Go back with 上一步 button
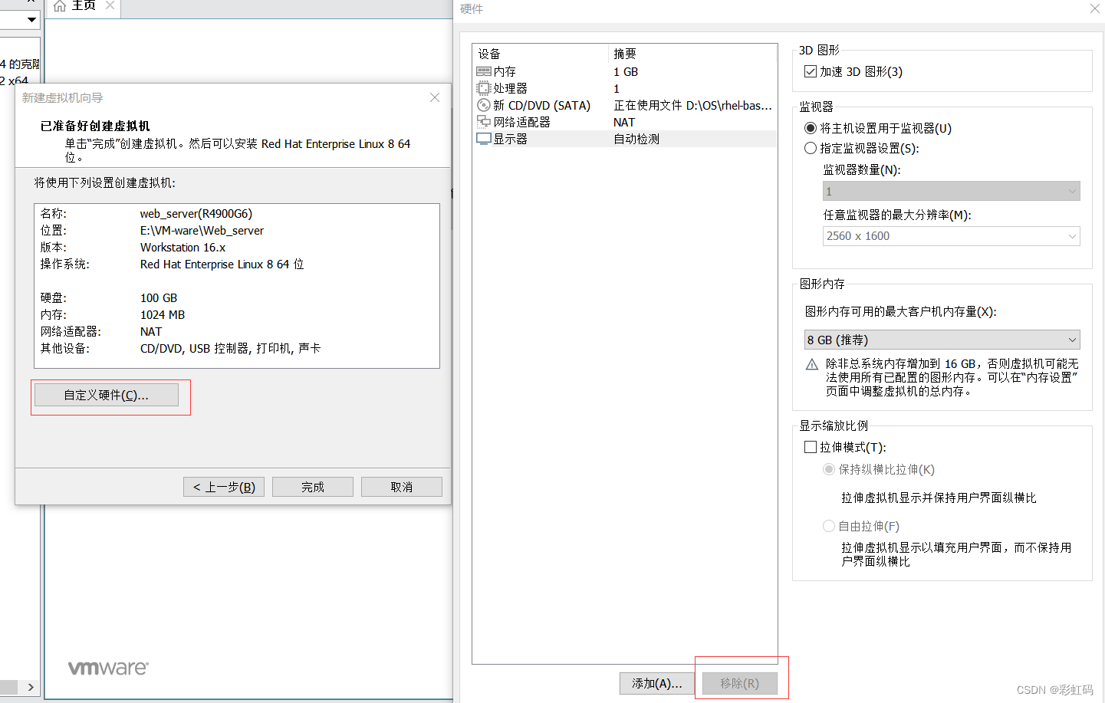 click(x=224, y=487)
